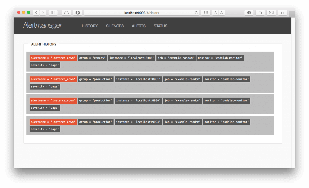This screenshot has width=309, height=188.
Task: Click the Alertmanager logo
Action: point(43,26)
